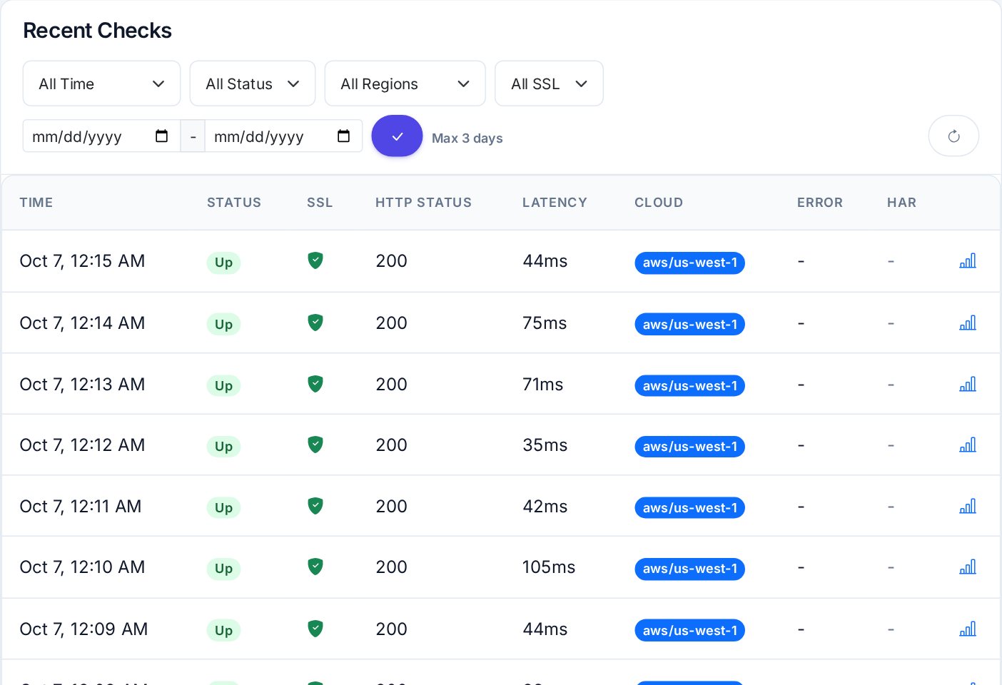
Task: Click SSL shield icon in 12:11 AM row
Action: tap(315, 506)
